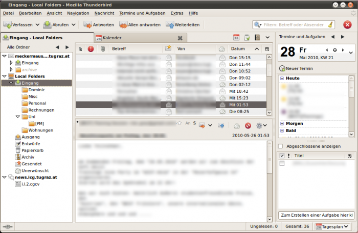This screenshot has height=233, width=358.
Task: Open calendar tab via toolbar calendar icon
Action: pyautogui.click(x=236, y=37)
